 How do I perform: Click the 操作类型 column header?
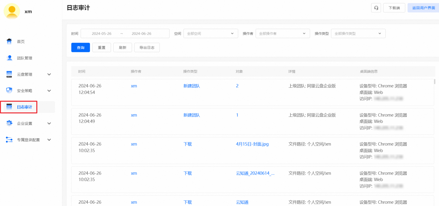tap(190, 71)
